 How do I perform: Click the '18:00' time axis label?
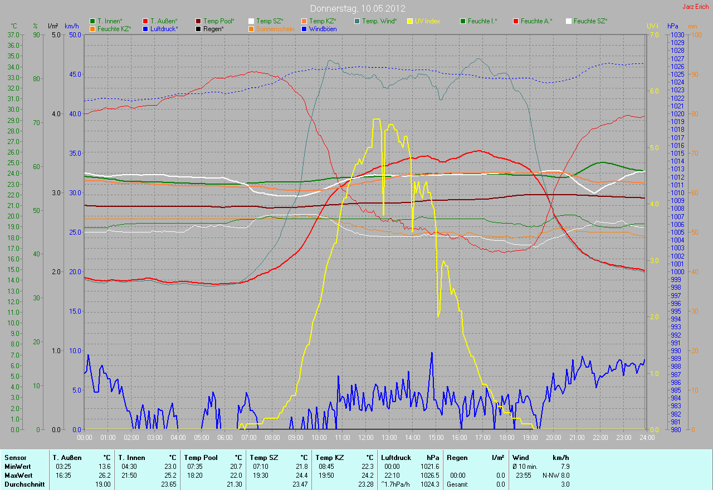tap(506, 438)
